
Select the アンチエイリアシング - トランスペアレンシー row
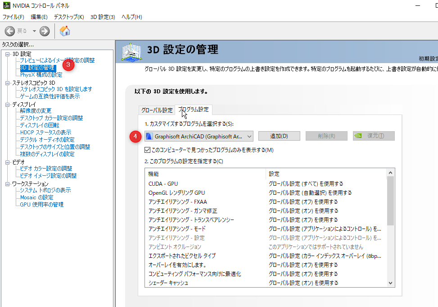coord(266,220)
